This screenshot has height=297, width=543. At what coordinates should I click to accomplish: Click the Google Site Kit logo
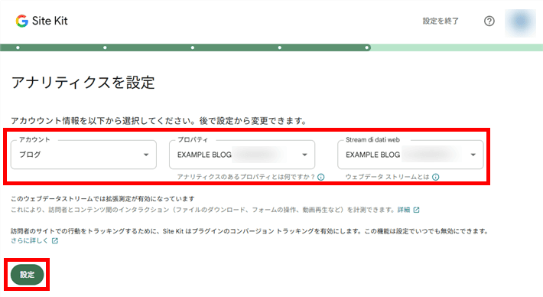(41, 21)
